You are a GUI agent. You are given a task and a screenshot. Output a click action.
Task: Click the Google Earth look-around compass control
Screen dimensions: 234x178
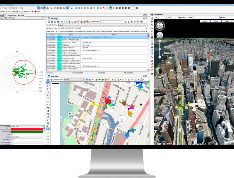[x=160, y=26]
